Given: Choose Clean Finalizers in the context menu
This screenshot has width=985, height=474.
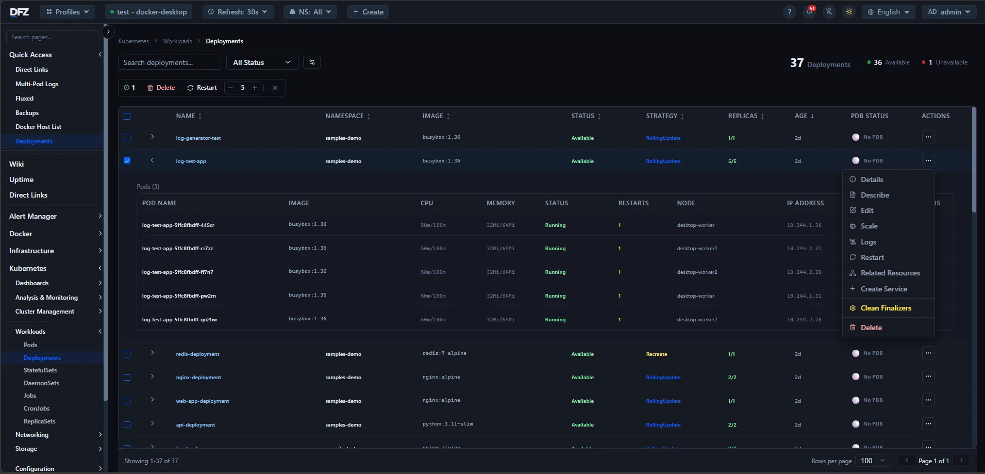Looking at the screenshot, I should click(x=885, y=308).
